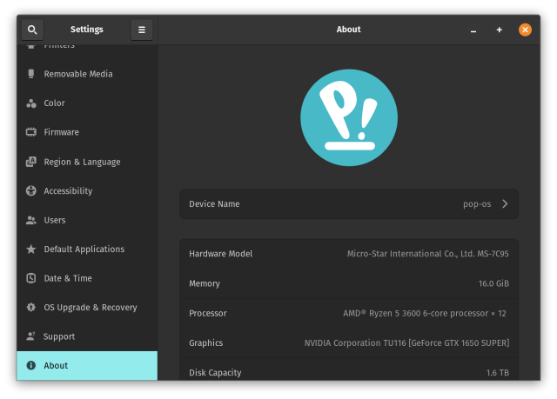Click the Color circles icon
This screenshot has width=557, height=399.
[31, 103]
